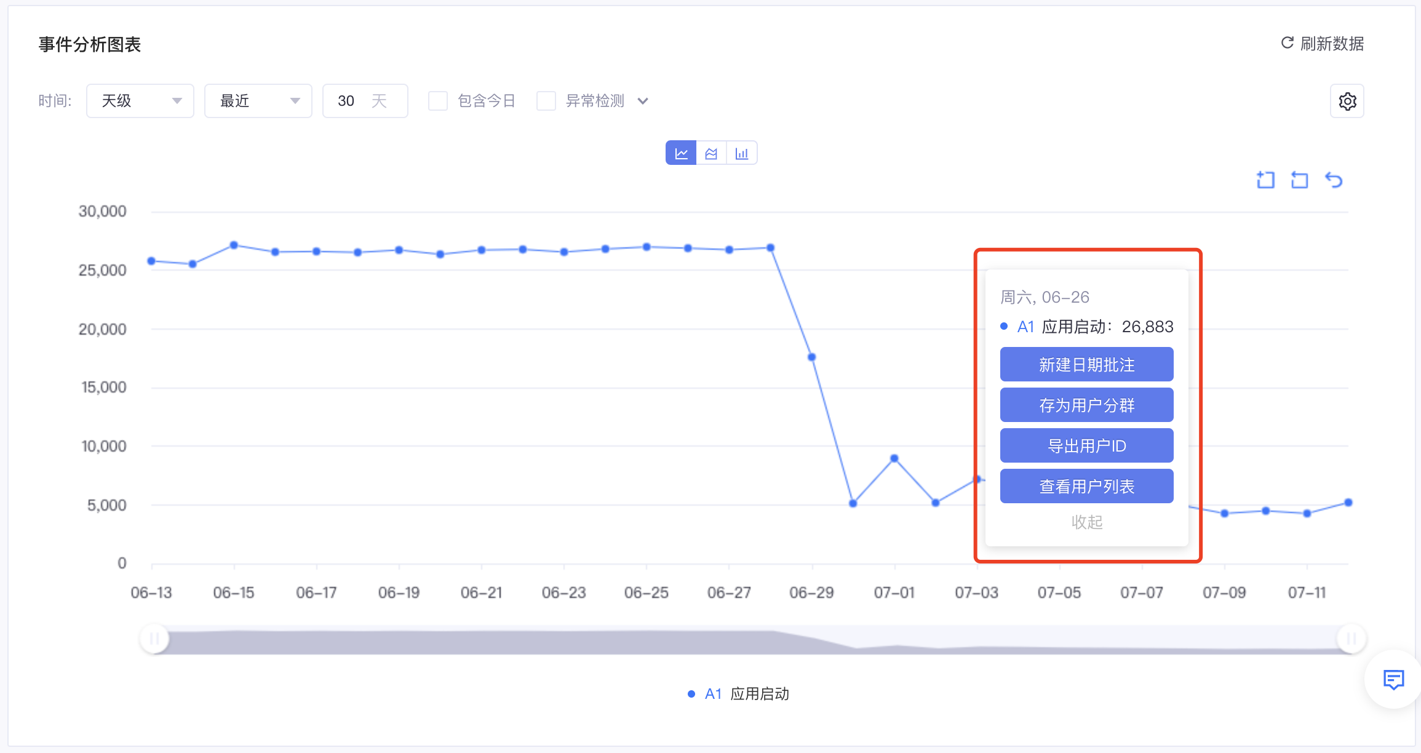Enable the 异常检测 checkbox
This screenshot has height=753, width=1421.
coord(546,101)
